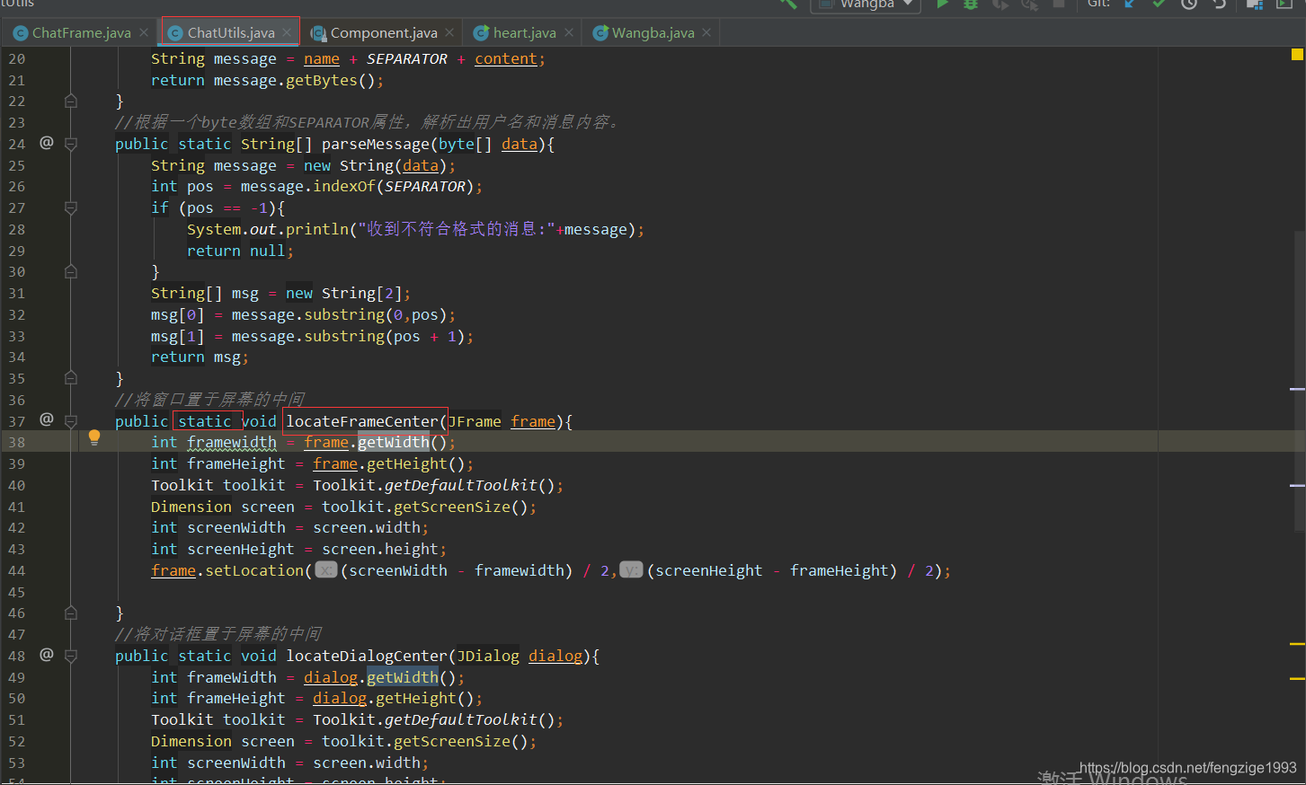Open the blog.csdn.net/fengzige1993 link

click(x=1187, y=767)
